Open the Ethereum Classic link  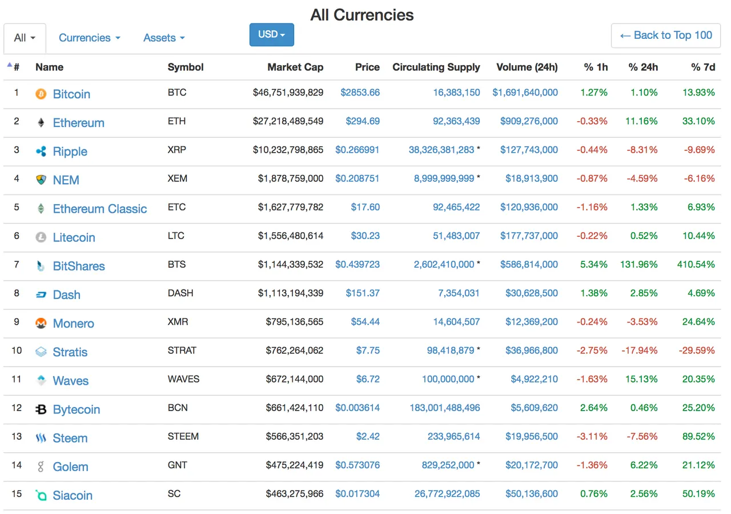point(100,209)
